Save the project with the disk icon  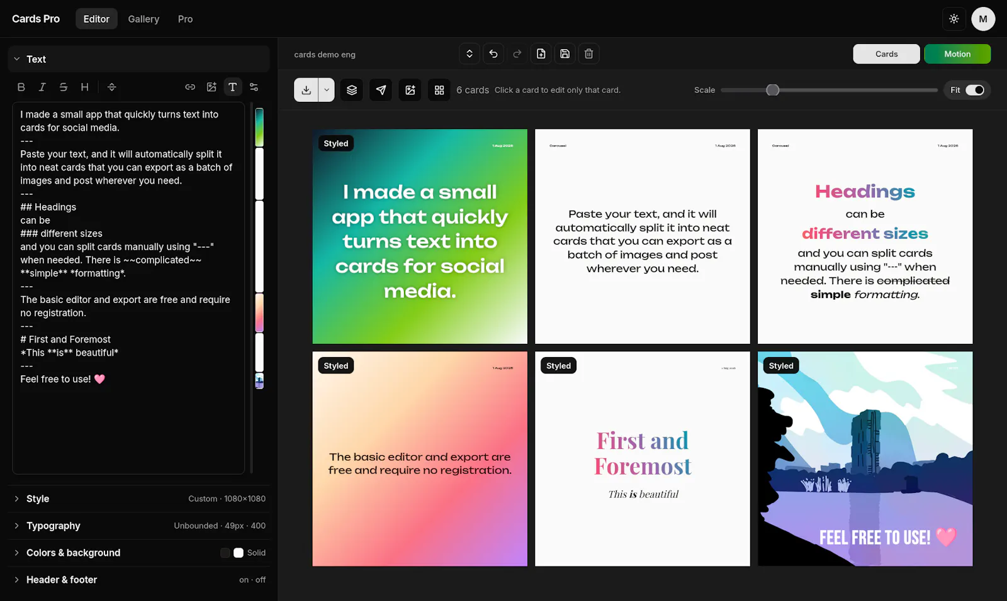pos(565,54)
